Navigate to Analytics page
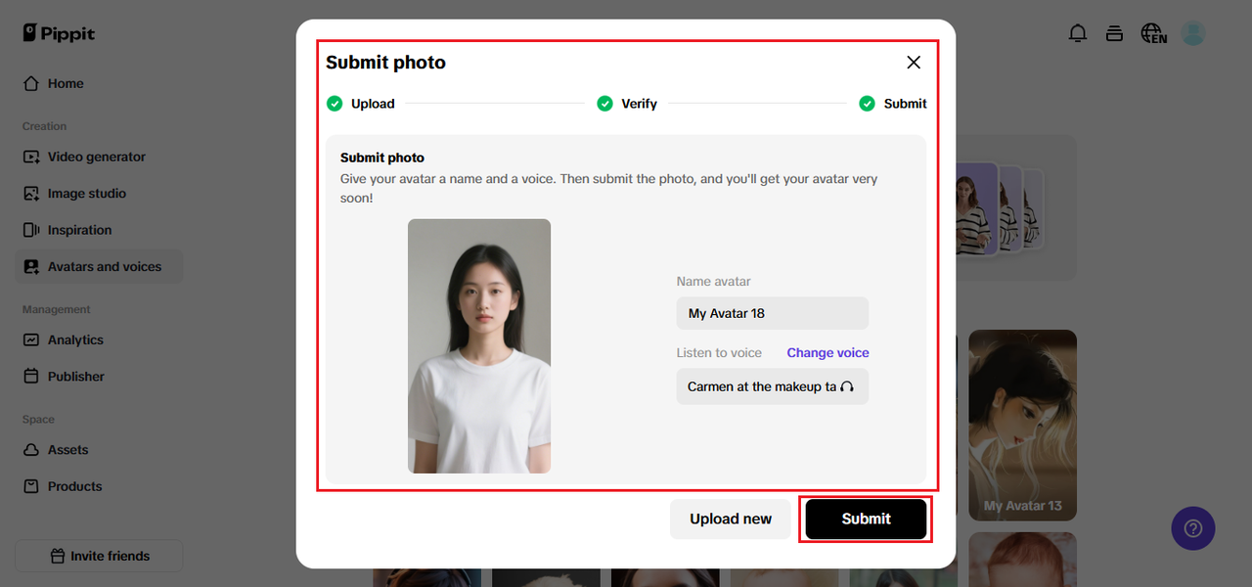1252x587 pixels. (75, 339)
